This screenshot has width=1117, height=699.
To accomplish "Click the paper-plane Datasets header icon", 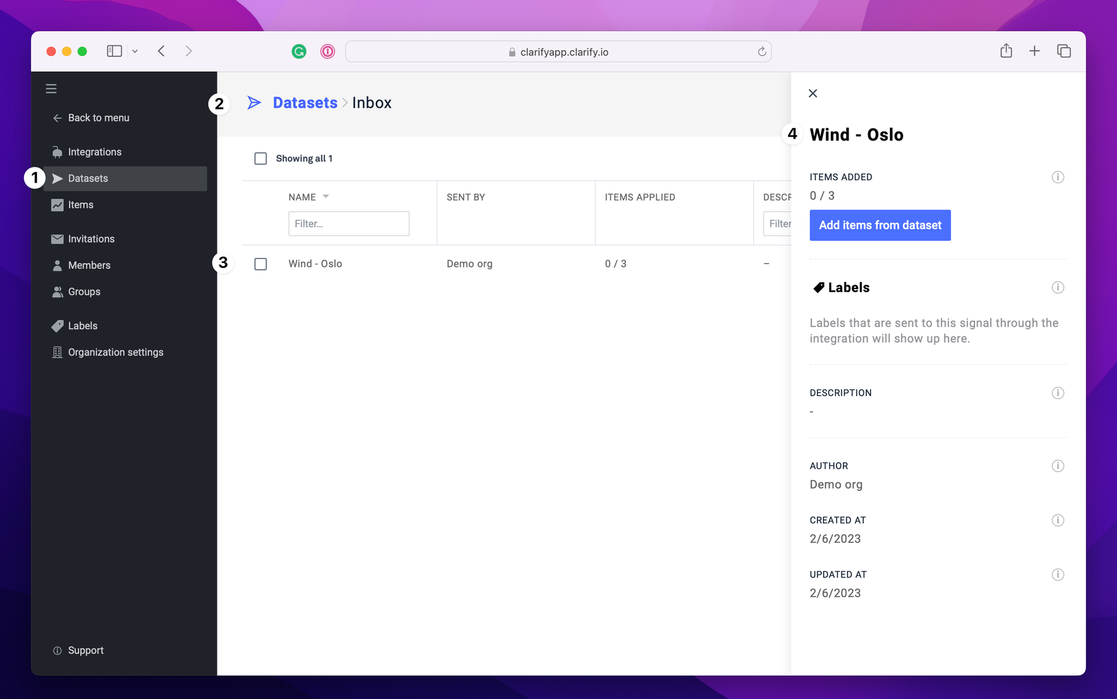I will (254, 102).
